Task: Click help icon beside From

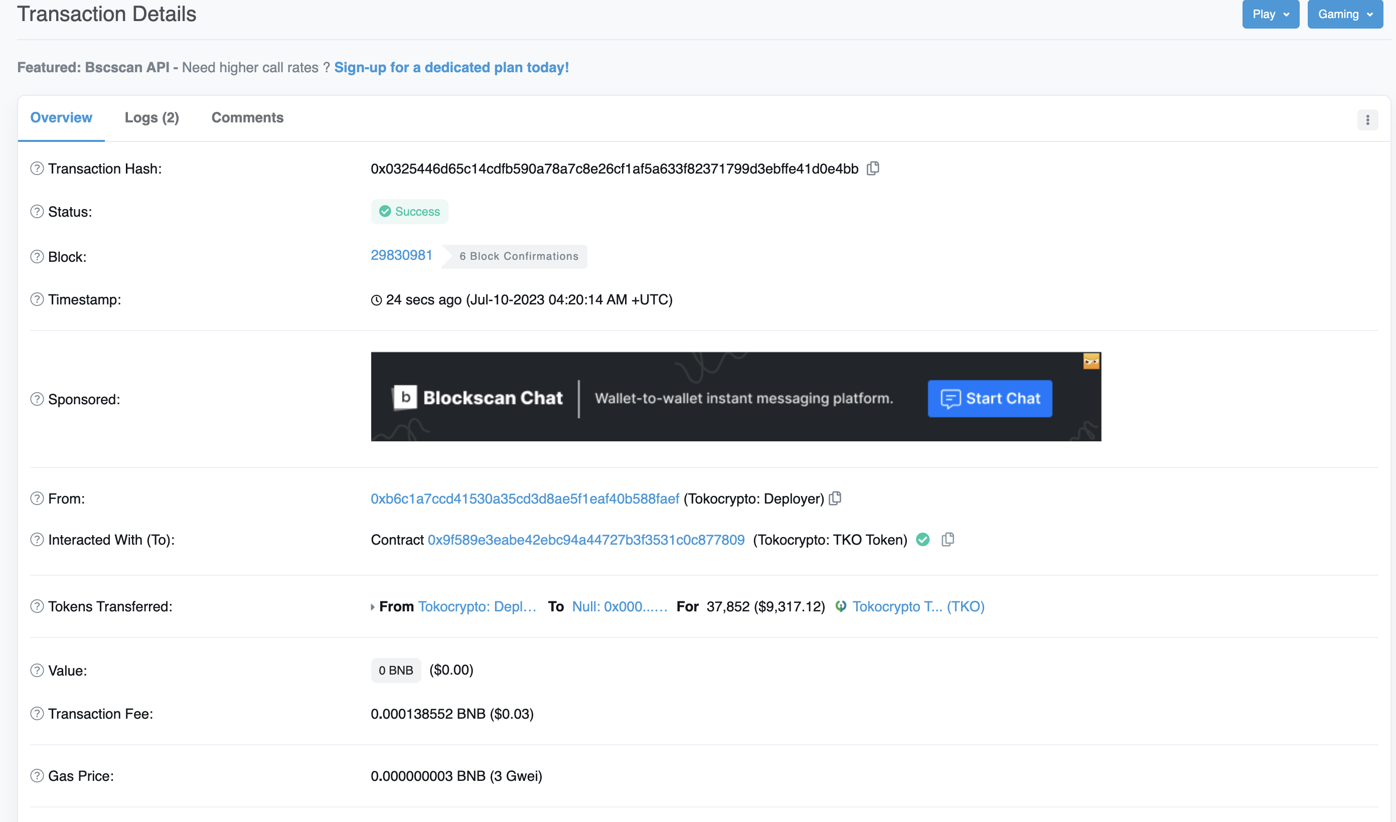Action: click(37, 498)
